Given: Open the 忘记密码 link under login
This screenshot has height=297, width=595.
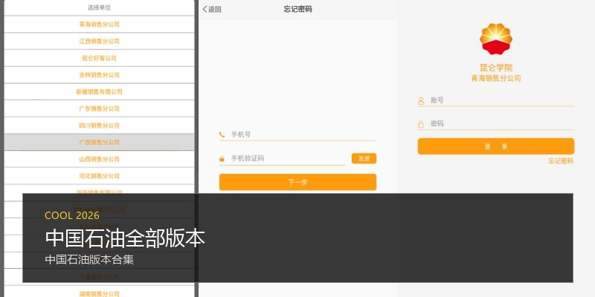Looking at the screenshot, I should click(561, 161).
